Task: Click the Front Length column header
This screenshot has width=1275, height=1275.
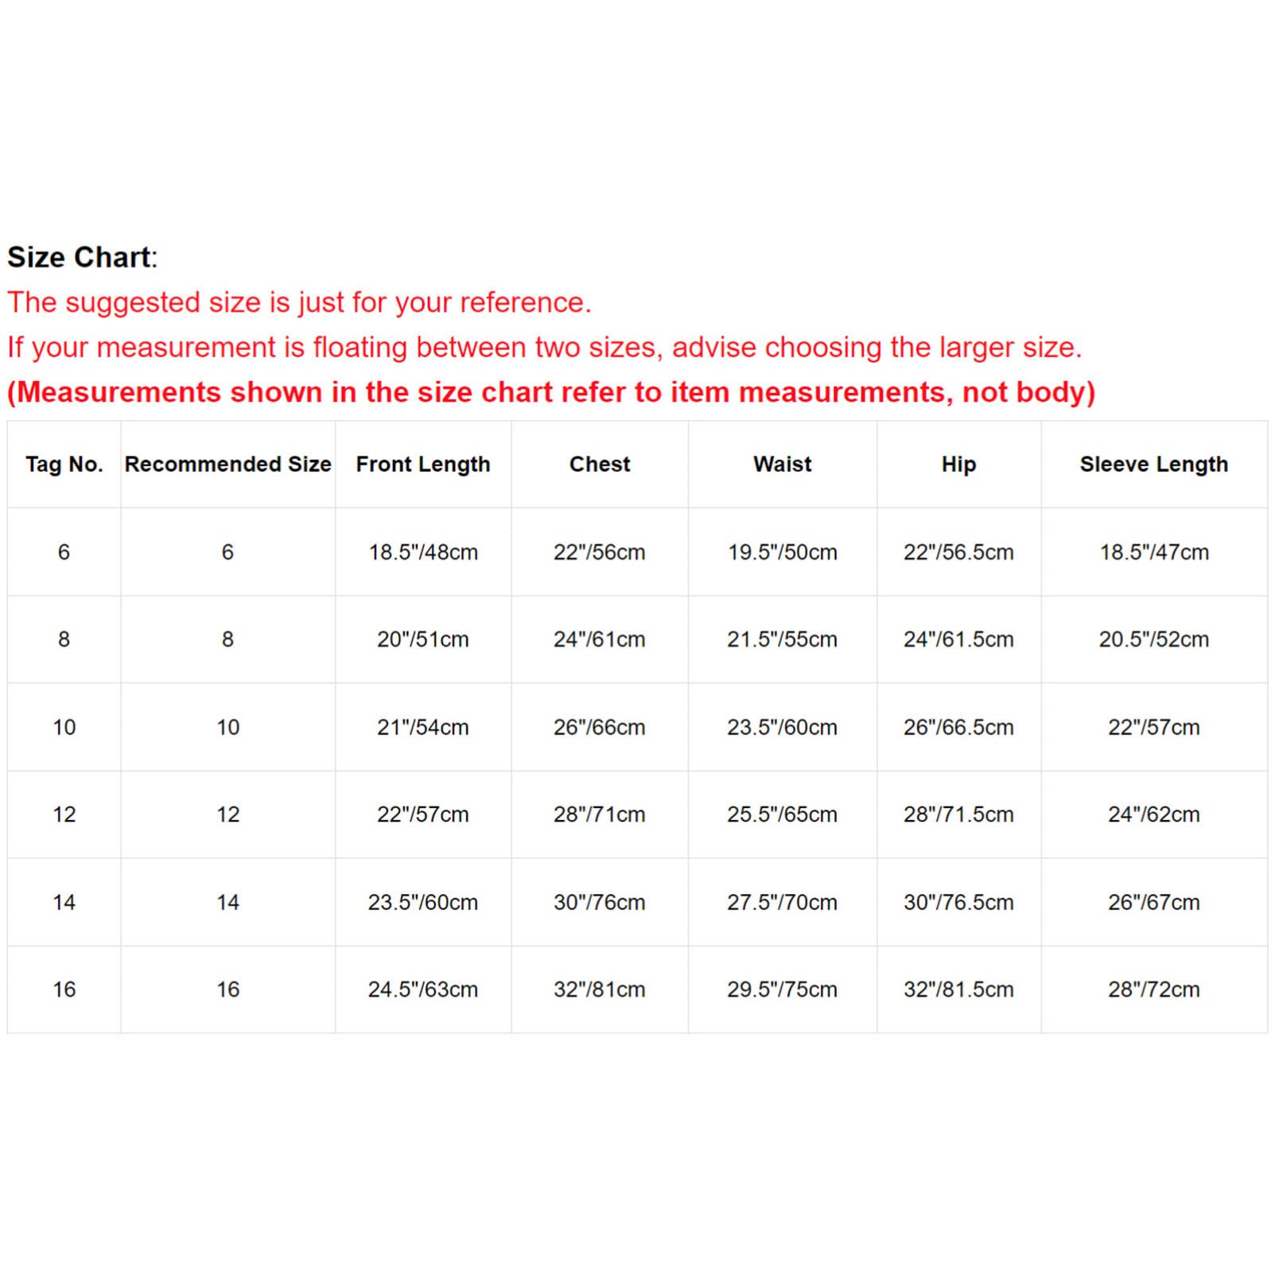Action: tap(423, 465)
